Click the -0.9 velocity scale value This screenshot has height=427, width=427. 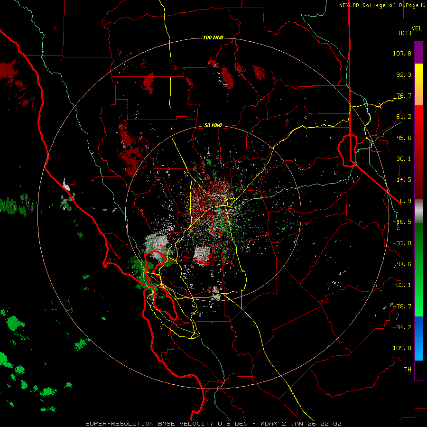404,201
